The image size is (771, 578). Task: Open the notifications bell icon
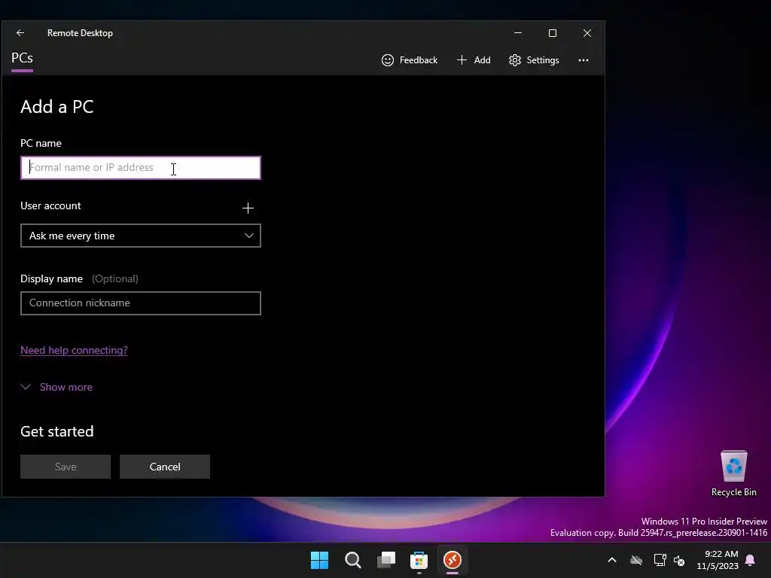pyautogui.click(x=751, y=560)
